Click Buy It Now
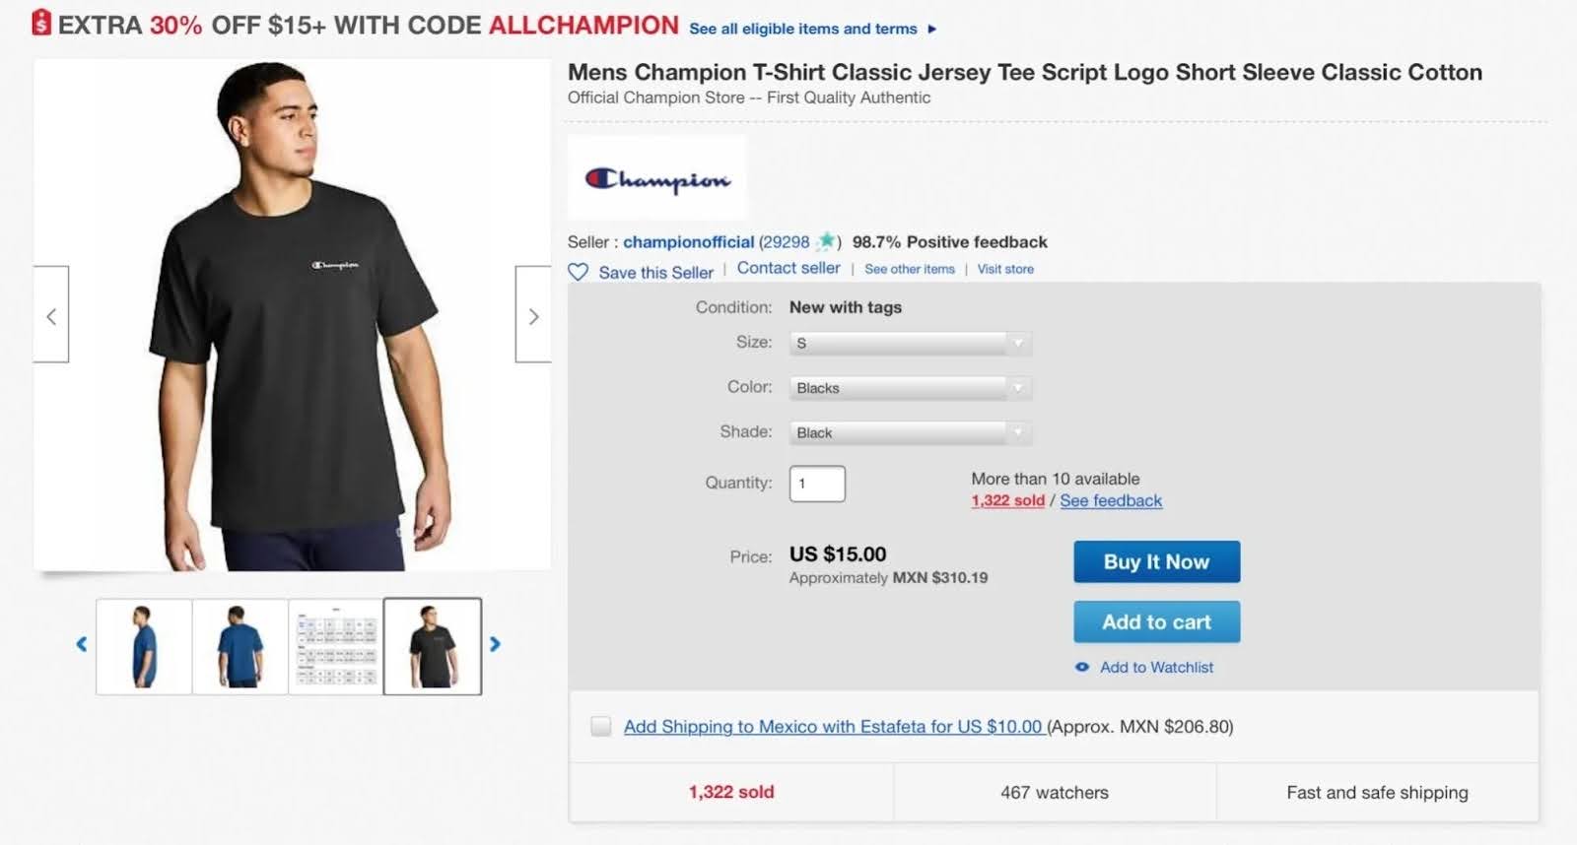The width and height of the screenshot is (1577, 845). click(1156, 561)
